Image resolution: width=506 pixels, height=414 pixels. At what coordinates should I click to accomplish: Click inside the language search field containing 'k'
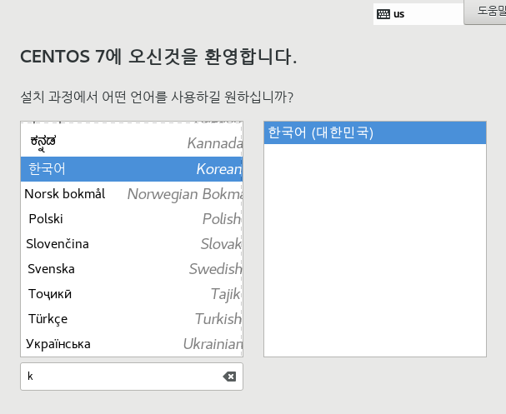[132, 377]
